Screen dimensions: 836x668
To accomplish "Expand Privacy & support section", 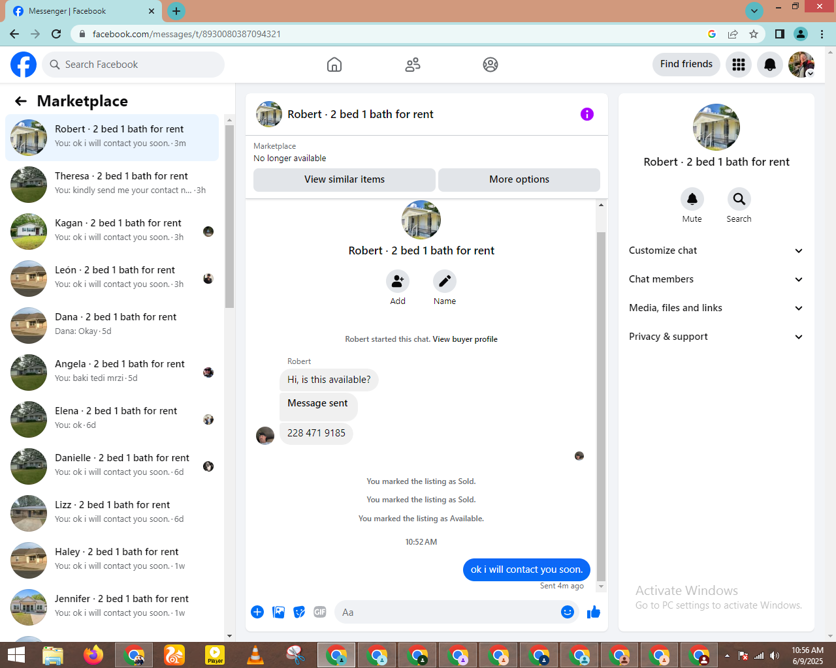I will pyautogui.click(x=716, y=337).
